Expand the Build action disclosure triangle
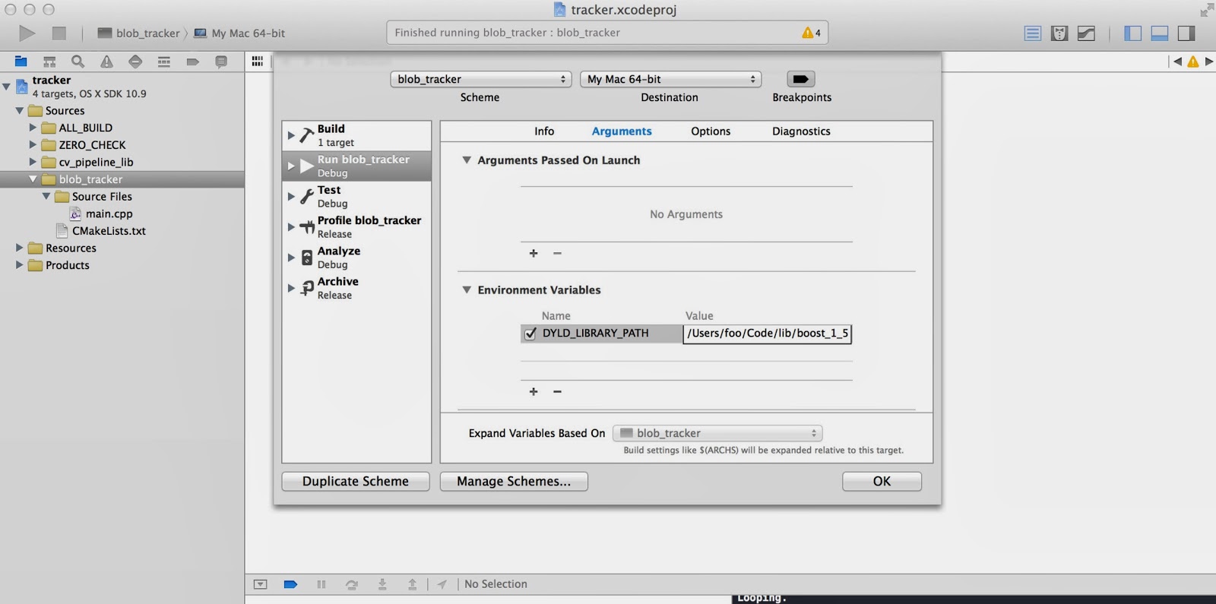1216x604 pixels. pyautogui.click(x=291, y=135)
